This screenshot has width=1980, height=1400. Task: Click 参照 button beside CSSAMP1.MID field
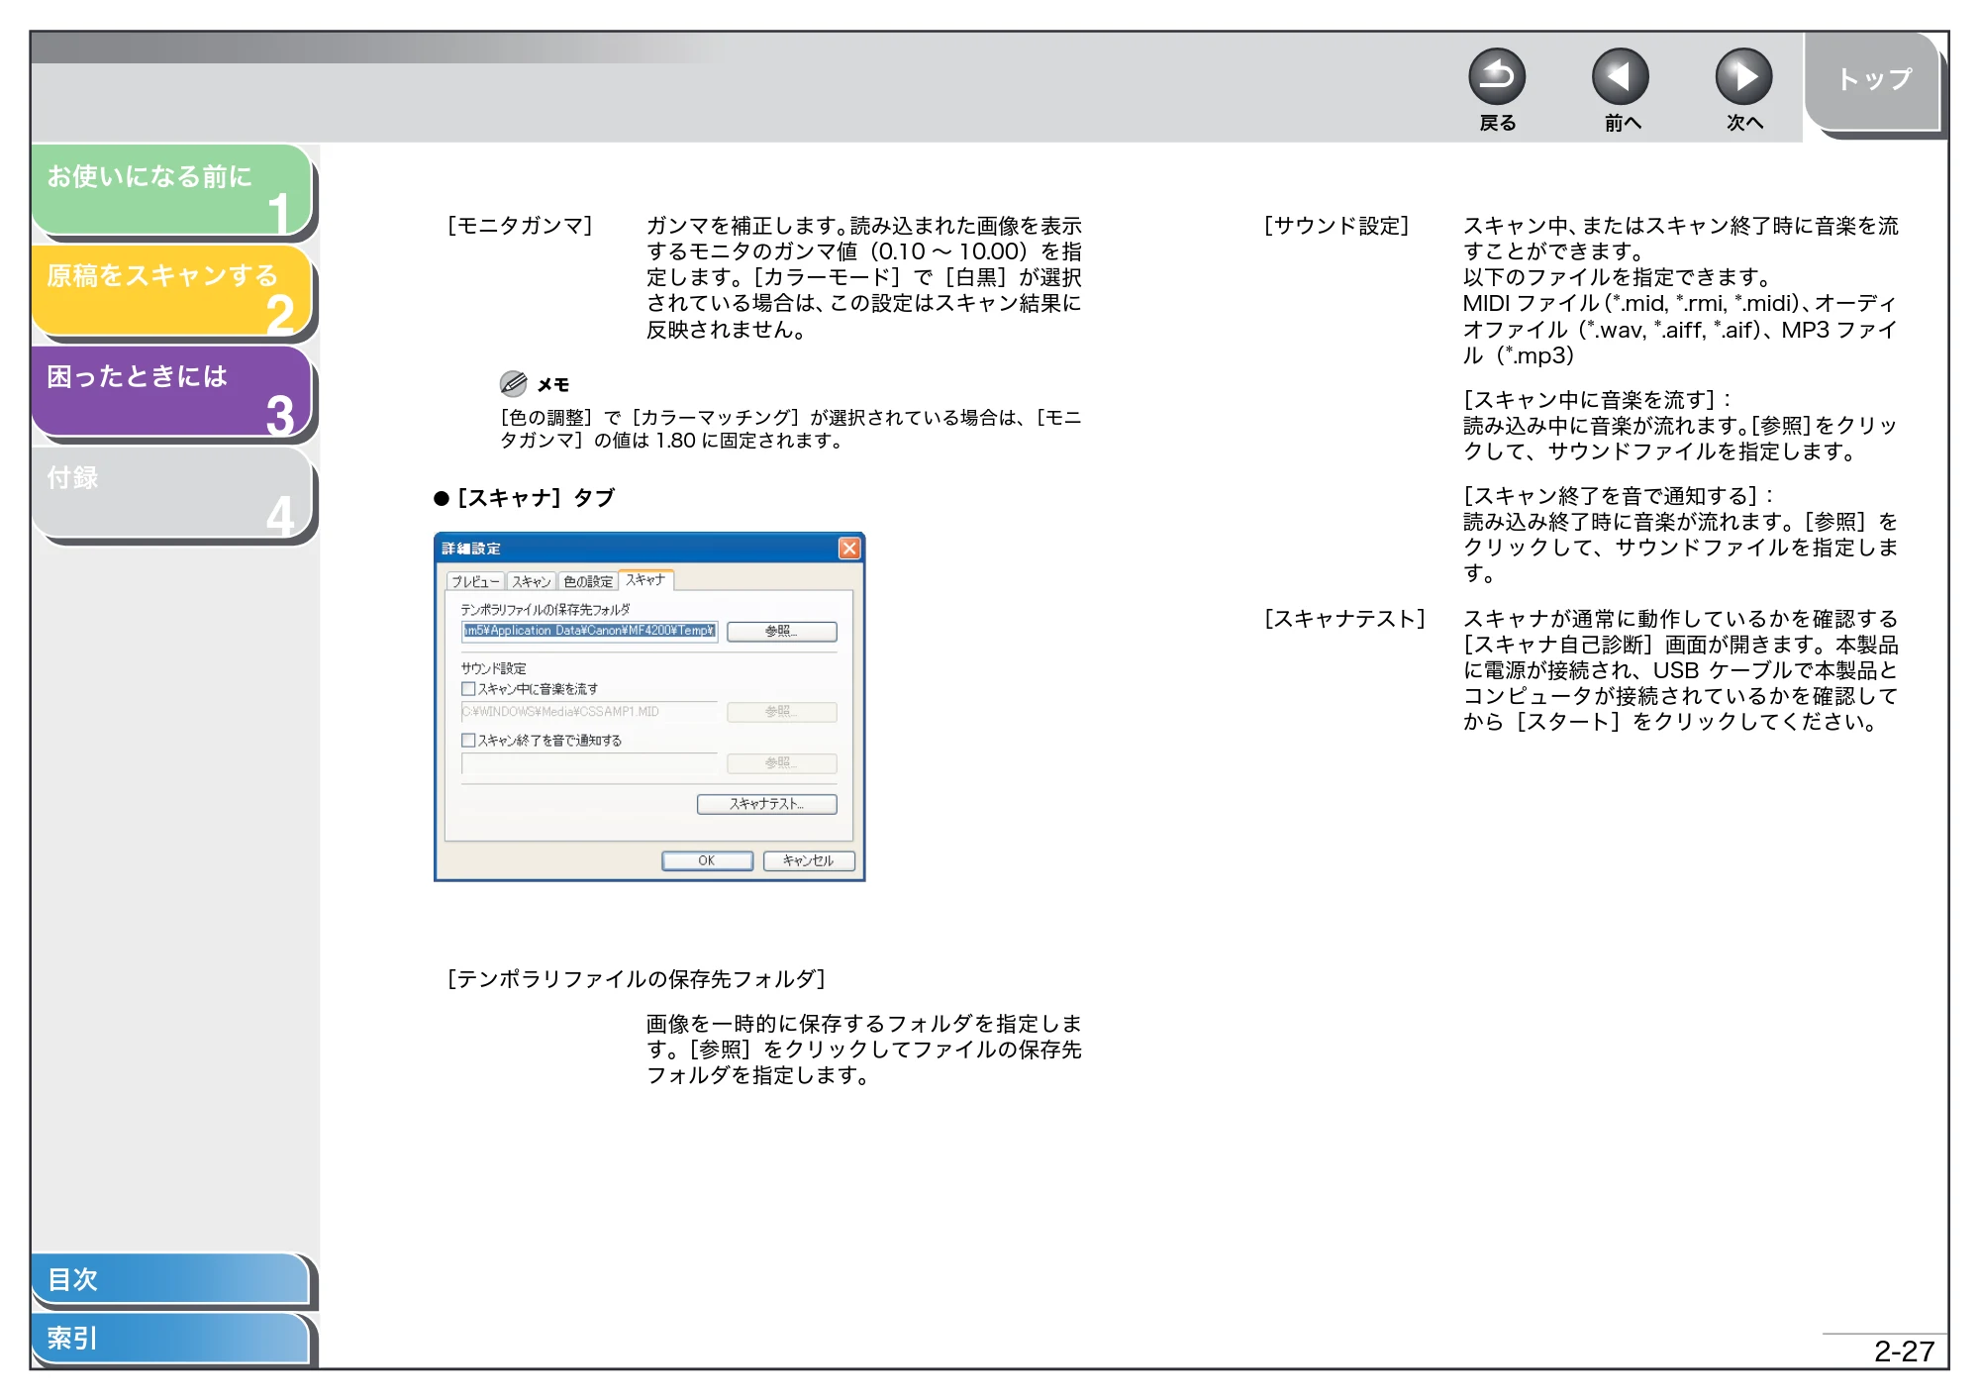click(x=782, y=712)
